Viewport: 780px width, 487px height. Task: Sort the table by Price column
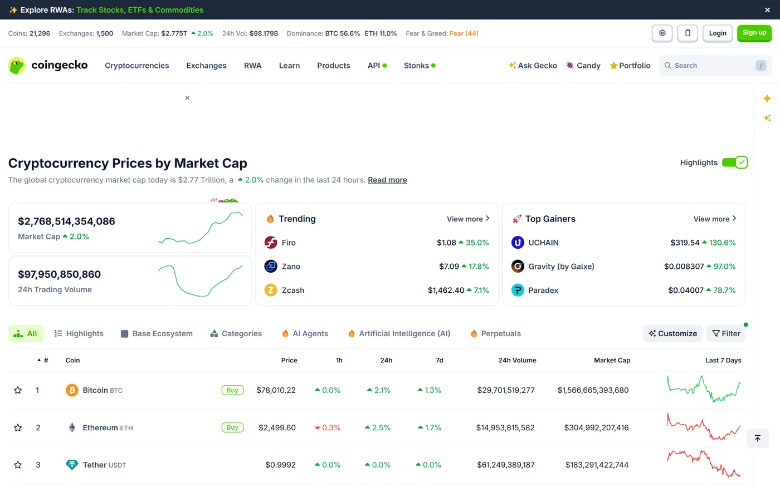point(289,360)
